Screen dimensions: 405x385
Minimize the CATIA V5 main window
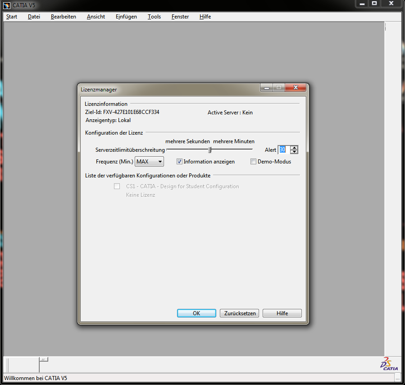[362, 4]
